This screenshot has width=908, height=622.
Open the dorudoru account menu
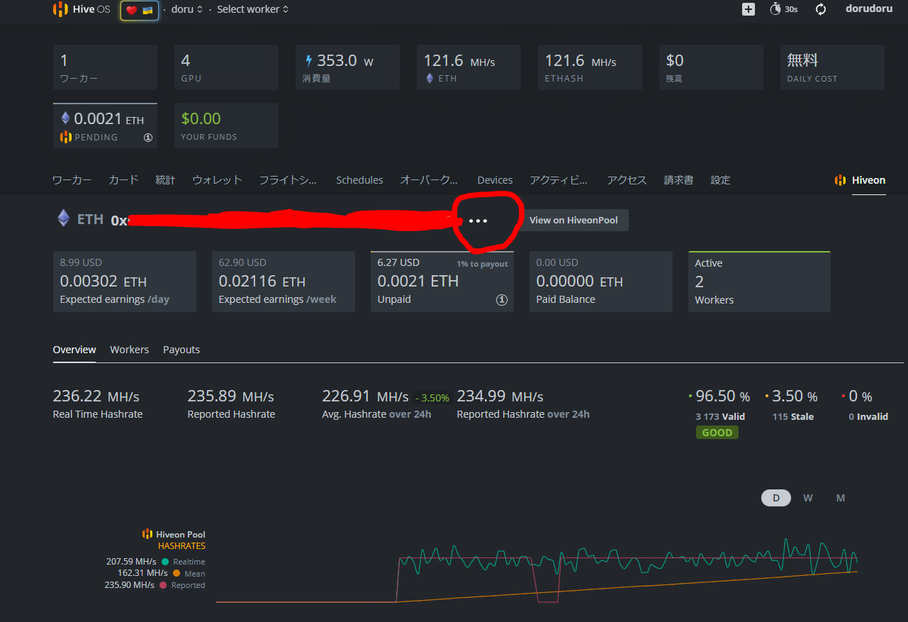pos(868,9)
